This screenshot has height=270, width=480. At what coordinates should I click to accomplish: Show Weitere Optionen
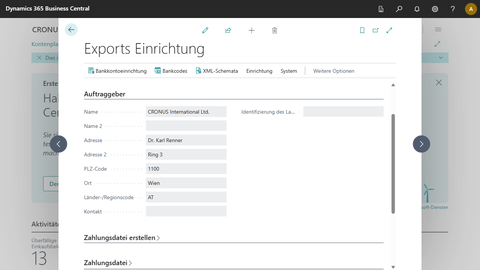(x=334, y=71)
